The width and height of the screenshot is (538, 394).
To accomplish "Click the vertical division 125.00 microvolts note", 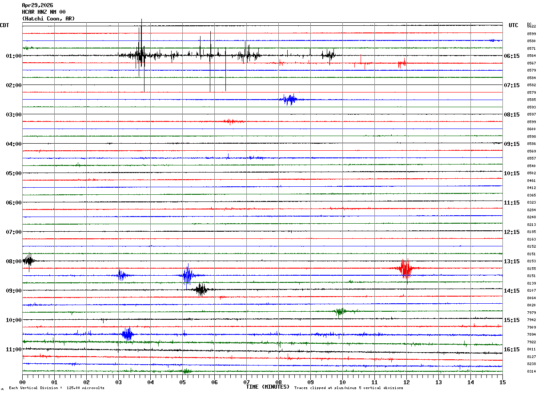I will coord(57,388).
